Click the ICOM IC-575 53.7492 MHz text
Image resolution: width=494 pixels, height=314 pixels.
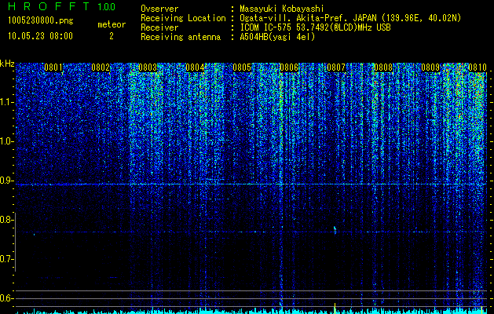tap(316, 27)
